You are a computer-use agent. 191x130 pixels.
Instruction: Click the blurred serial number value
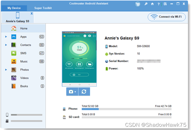(x=149, y=61)
